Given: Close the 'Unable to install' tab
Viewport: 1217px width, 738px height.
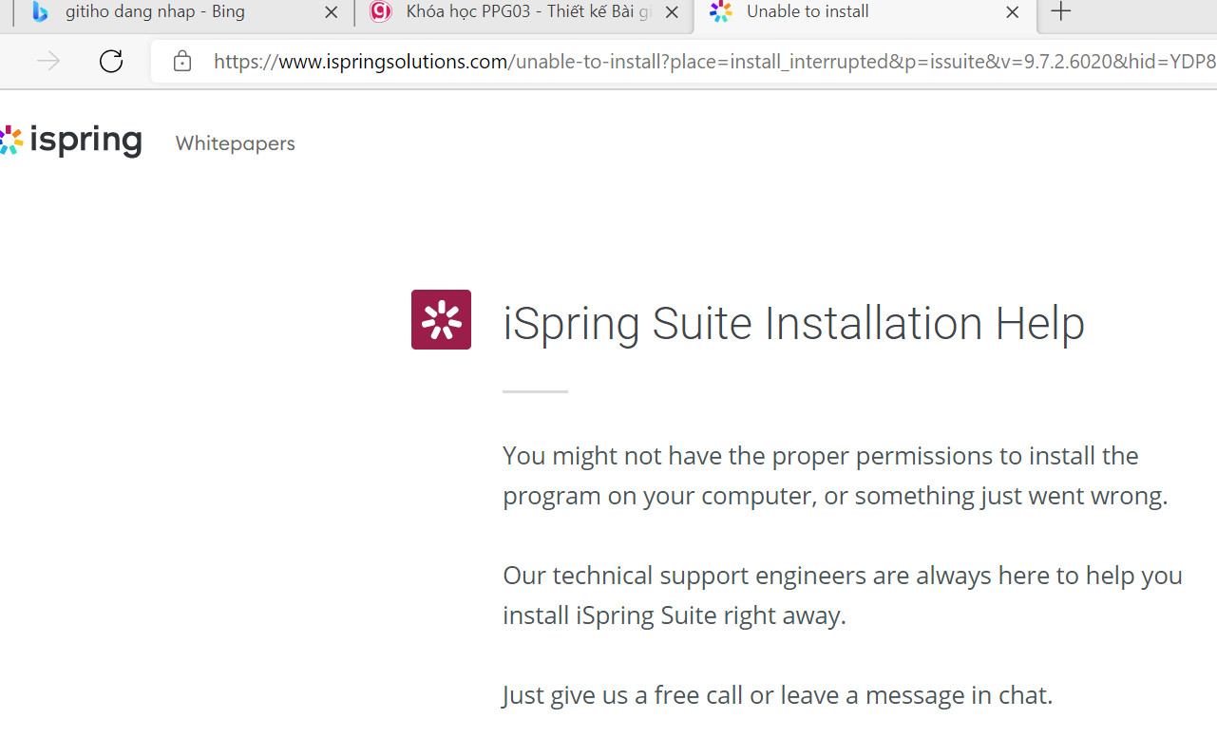Looking at the screenshot, I should click(1013, 12).
